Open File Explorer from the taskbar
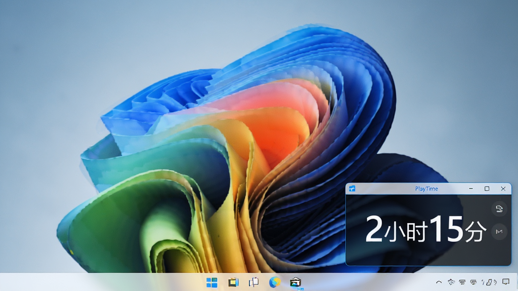 233,282
